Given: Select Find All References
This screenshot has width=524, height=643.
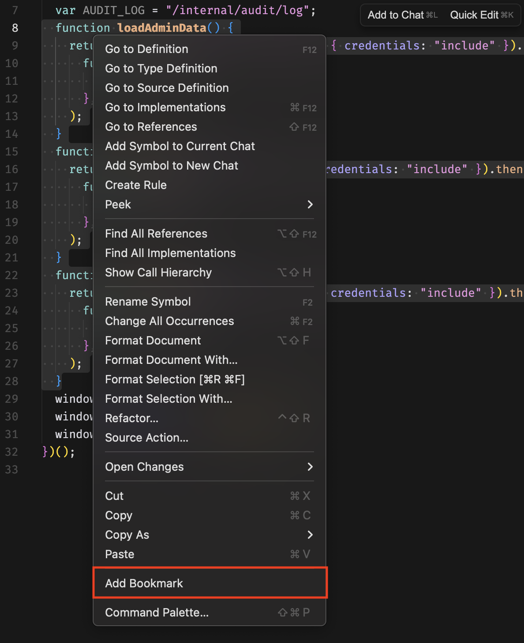Looking at the screenshot, I should tap(210, 234).
